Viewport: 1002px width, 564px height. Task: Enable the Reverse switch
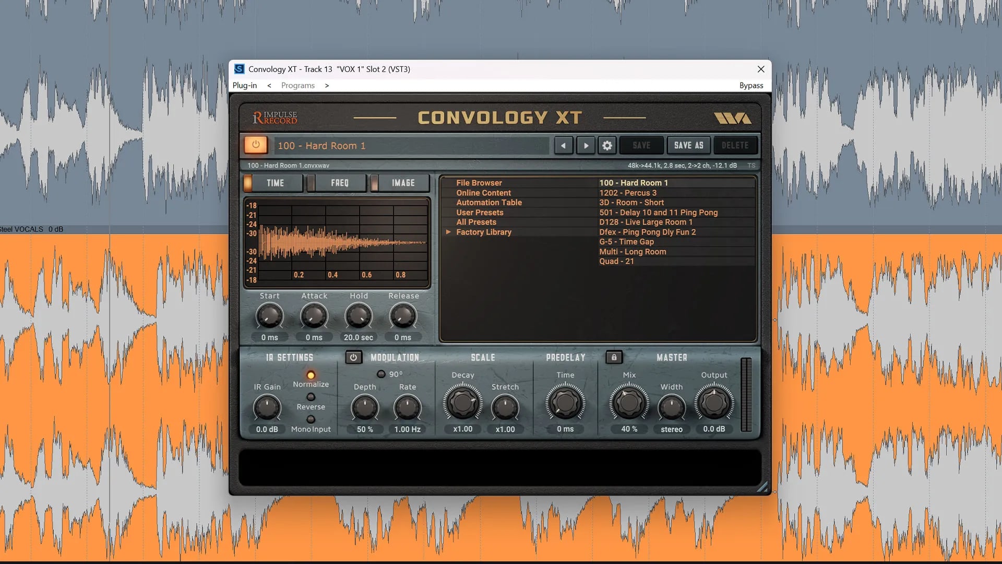tap(311, 397)
